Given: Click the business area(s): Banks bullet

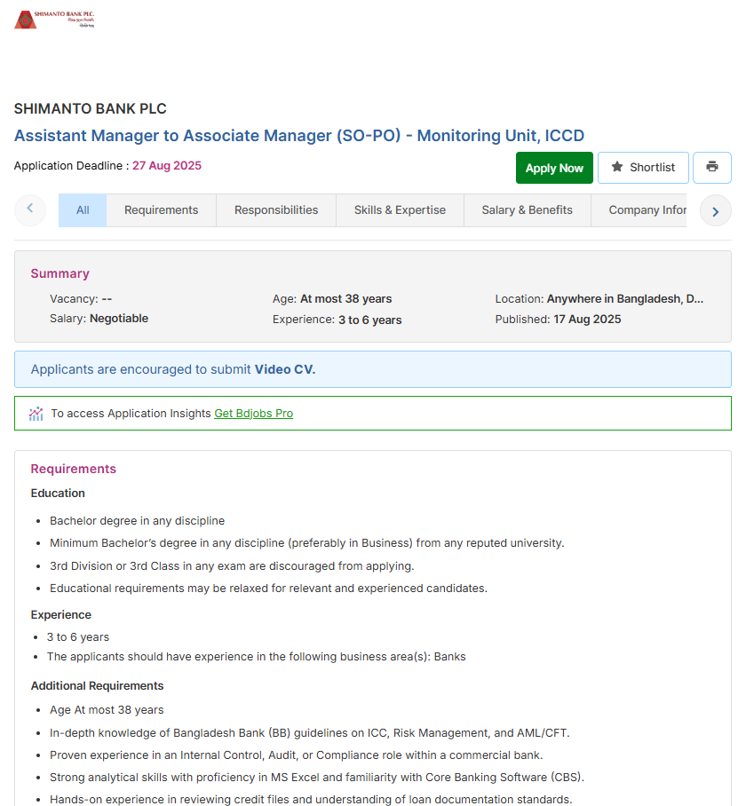Looking at the screenshot, I should coord(256,657).
